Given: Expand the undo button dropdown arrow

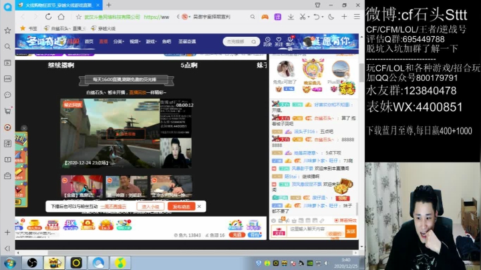Looking at the screenshot, I should click(x=323, y=17).
